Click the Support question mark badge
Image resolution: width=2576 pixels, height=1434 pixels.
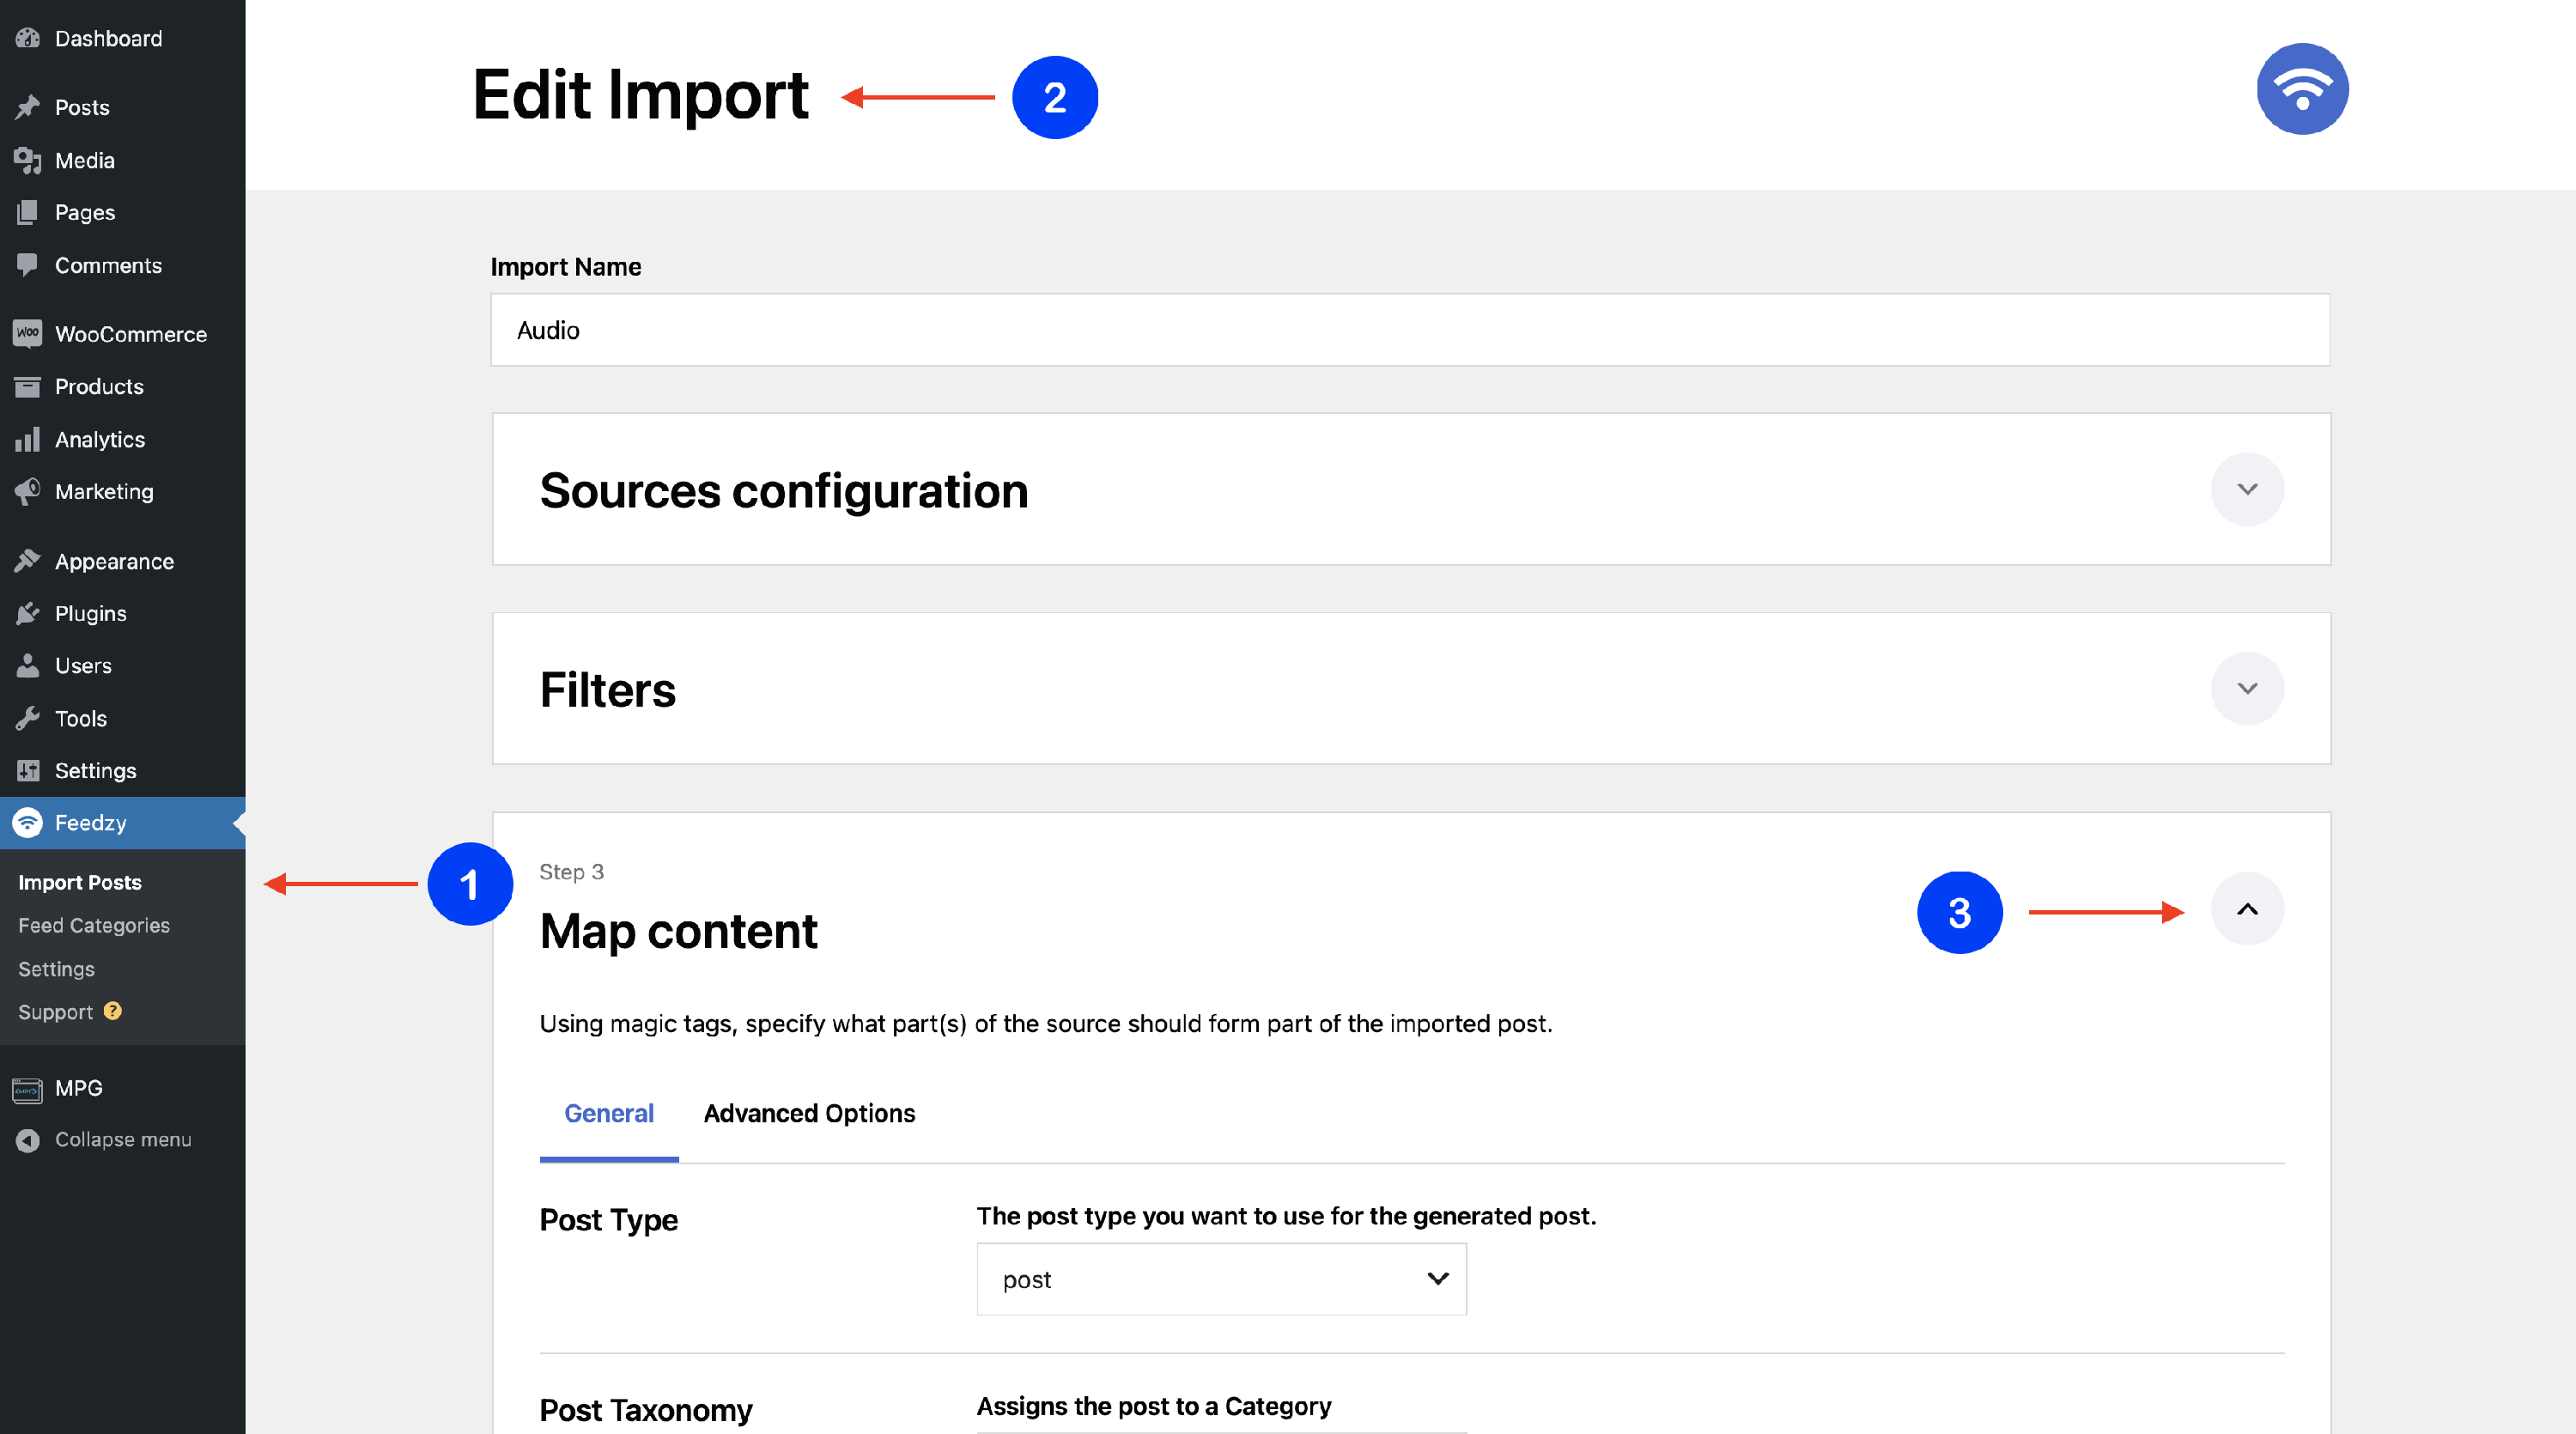point(113,1011)
